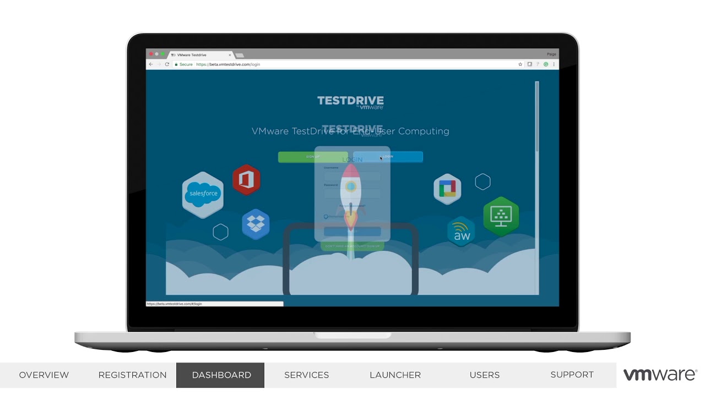Click the blue LOGIN button
This screenshot has height=396, width=705.
click(388, 157)
